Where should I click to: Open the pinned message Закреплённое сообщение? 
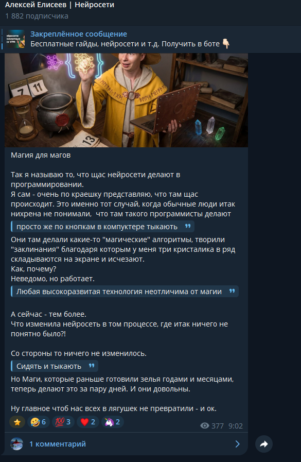coord(79,34)
